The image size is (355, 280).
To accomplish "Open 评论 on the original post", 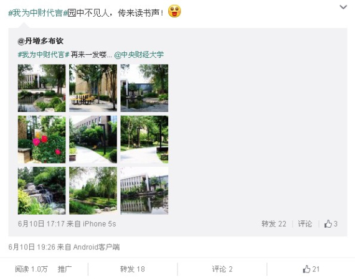I will click(x=305, y=224).
